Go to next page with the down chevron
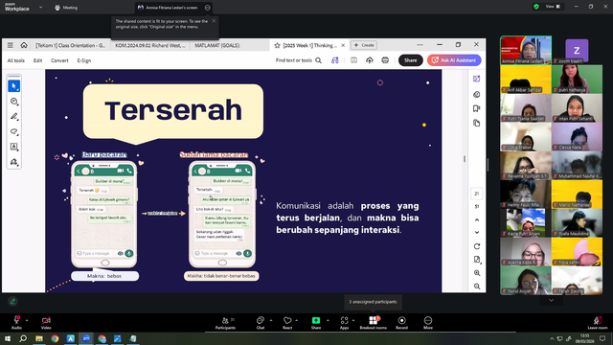This screenshot has height=345, width=613. (477, 232)
